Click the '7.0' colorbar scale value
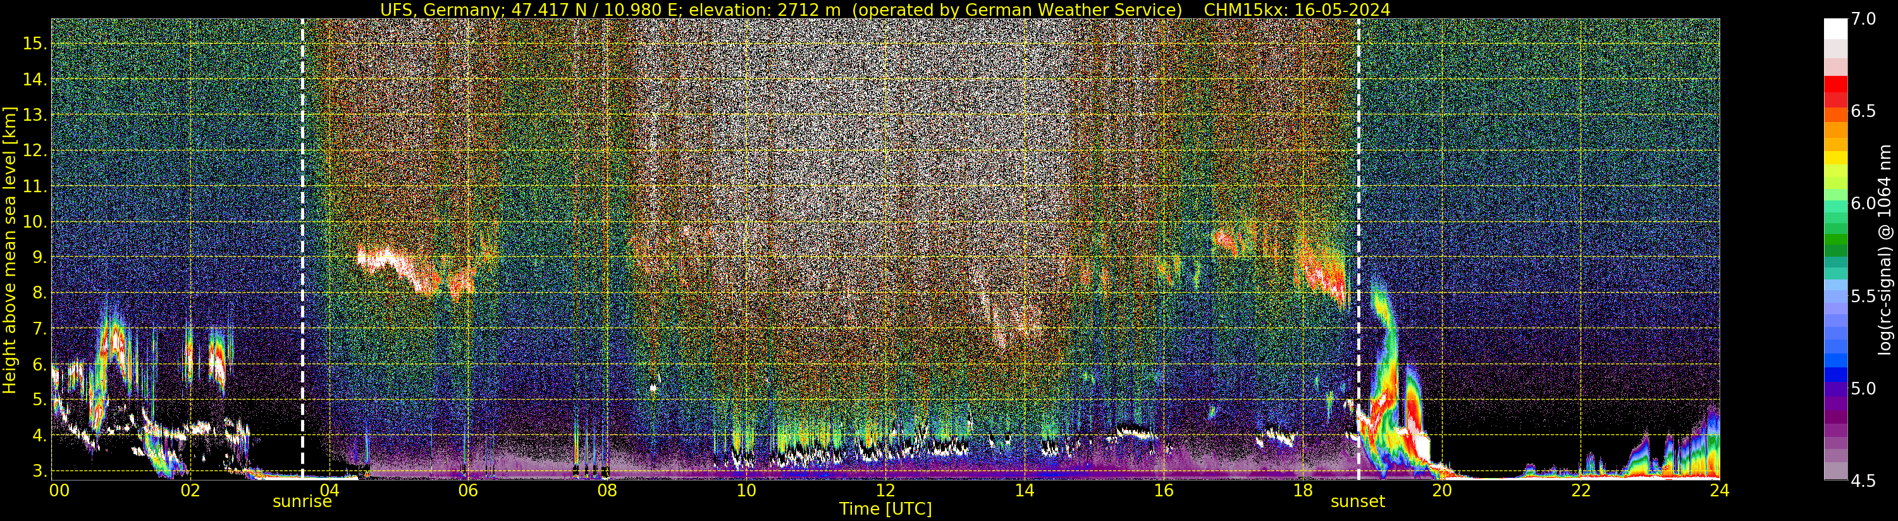 [1862, 19]
